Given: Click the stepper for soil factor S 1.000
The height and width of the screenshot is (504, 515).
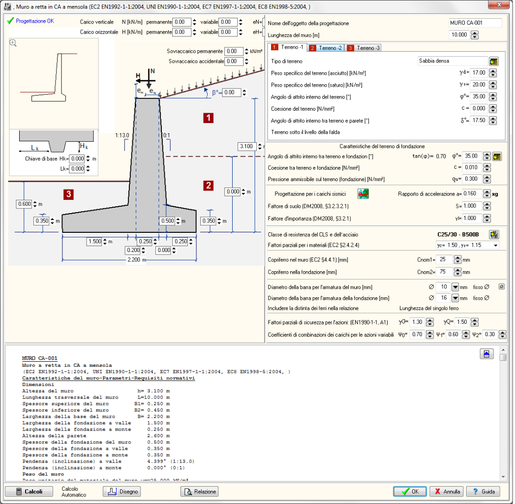Looking at the screenshot, I should [x=487, y=206].
